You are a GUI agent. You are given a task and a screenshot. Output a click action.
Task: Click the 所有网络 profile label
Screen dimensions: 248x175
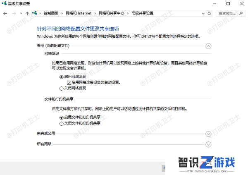(x=44, y=144)
